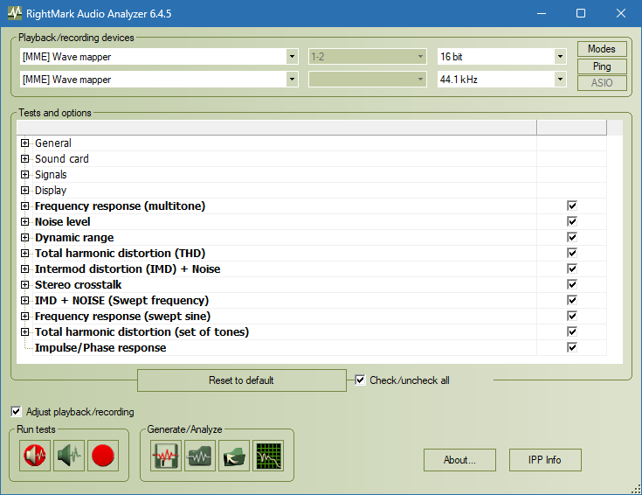The image size is (642, 495).
Task: Click the first column header of tests list
Action: [277, 128]
